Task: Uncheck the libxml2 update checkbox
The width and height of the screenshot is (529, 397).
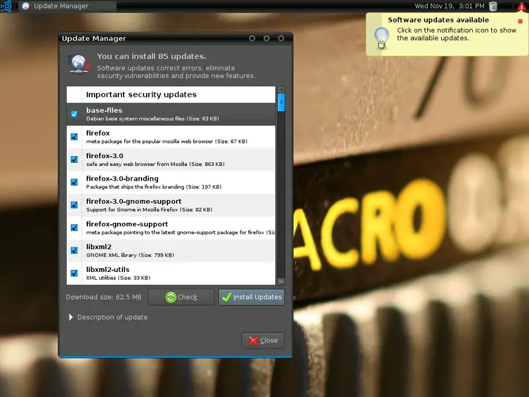Action: pos(74,251)
